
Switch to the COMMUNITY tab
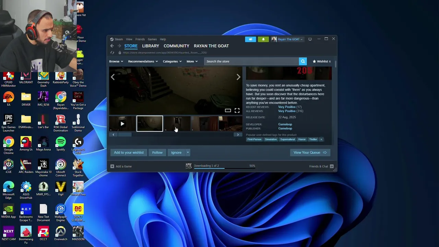(176, 46)
